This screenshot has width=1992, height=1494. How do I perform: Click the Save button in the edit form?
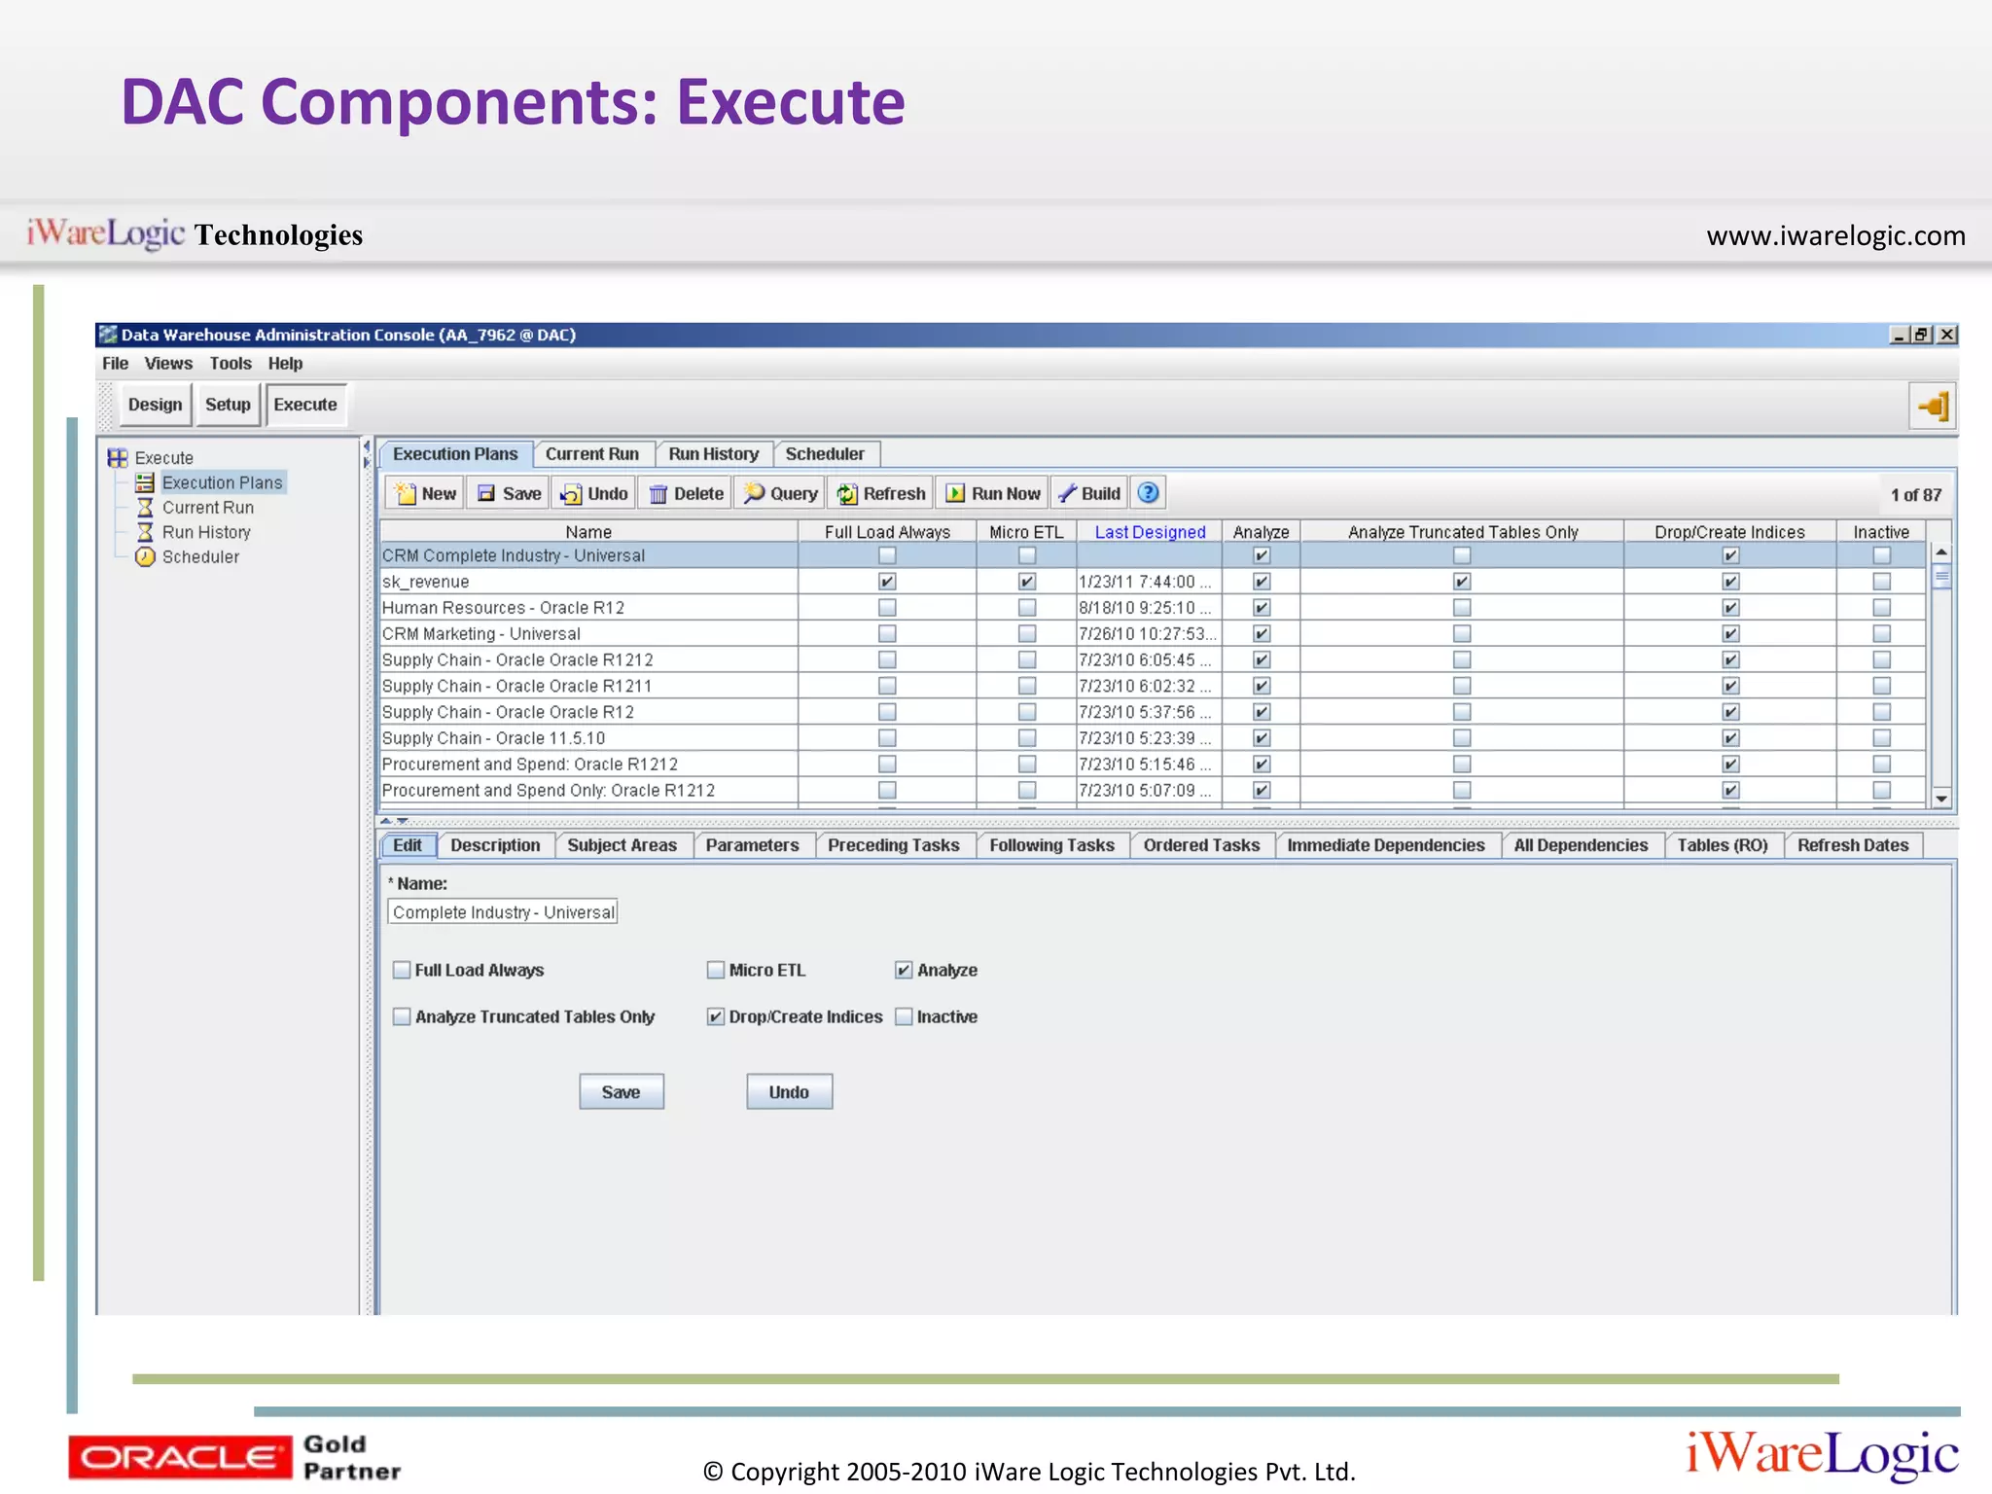pos(622,1092)
